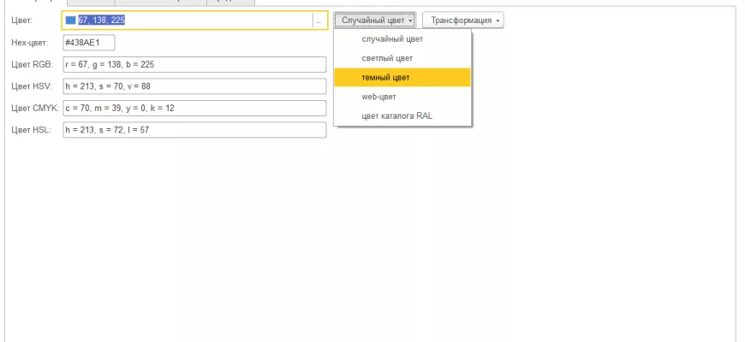745x342 pixels.
Task: Click the blue color swatch in Цвет field
Action: coord(70,20)
